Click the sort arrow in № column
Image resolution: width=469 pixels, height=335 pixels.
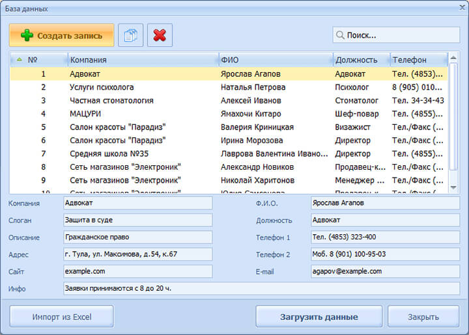[x=19, y=60]
